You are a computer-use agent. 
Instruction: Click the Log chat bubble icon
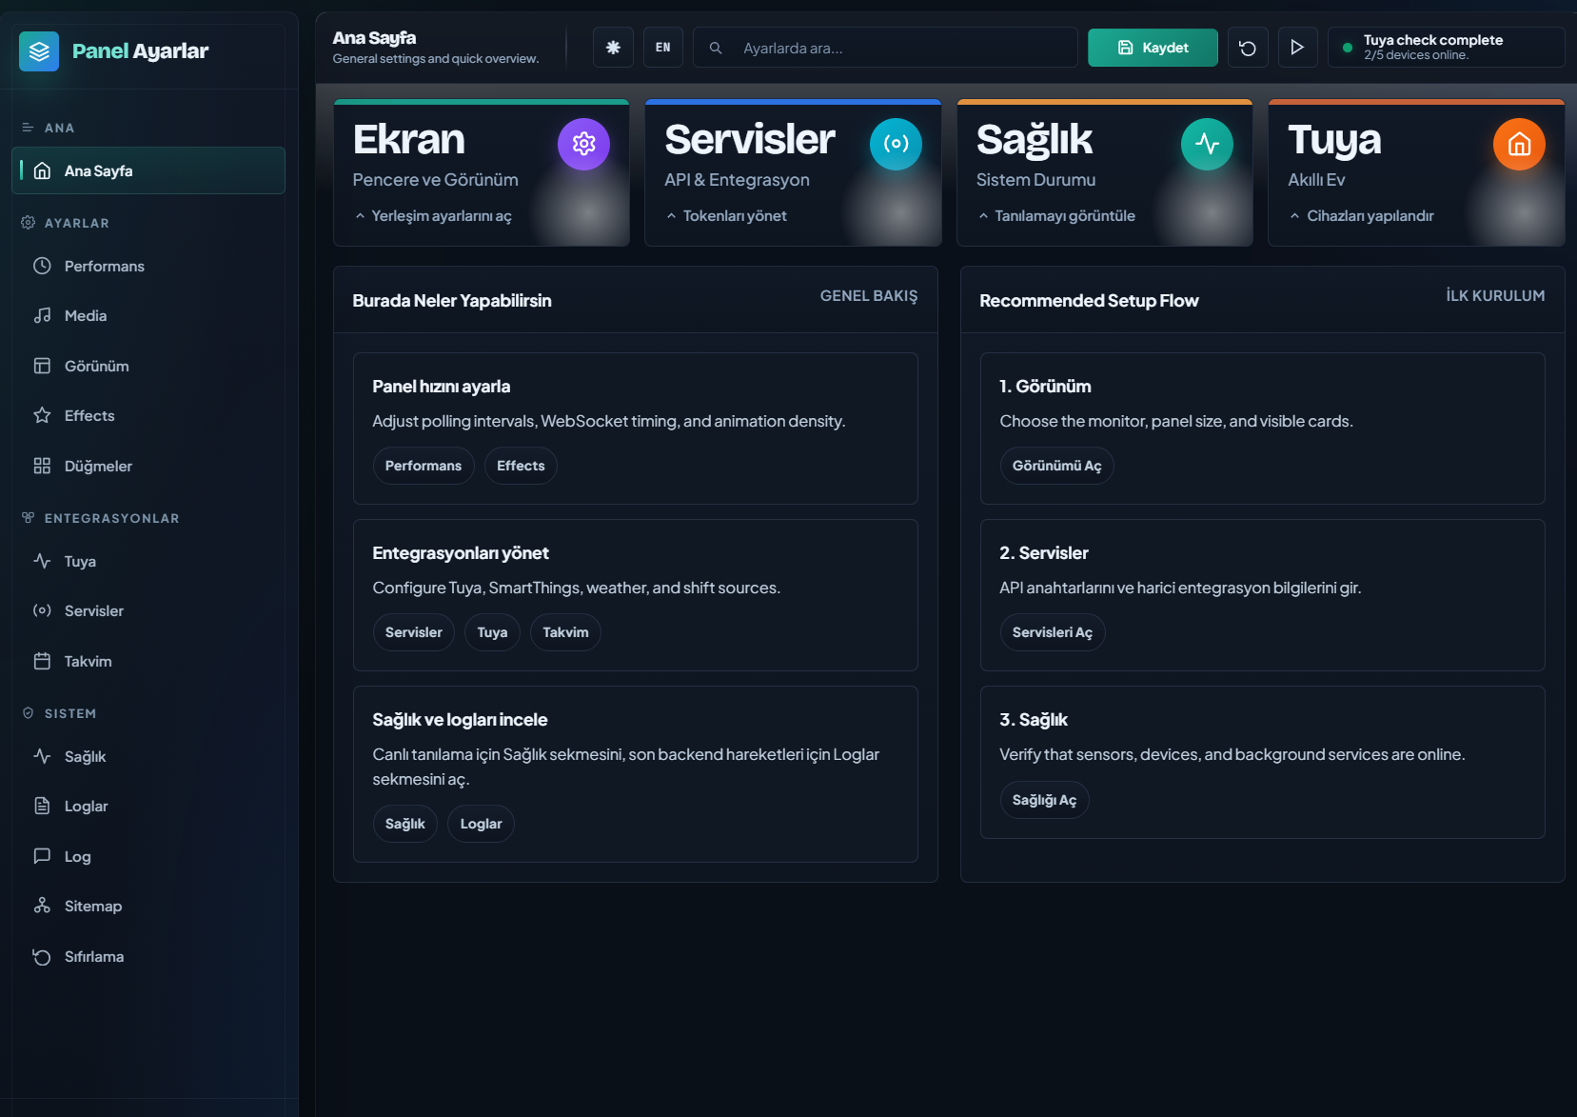(42, 856)
